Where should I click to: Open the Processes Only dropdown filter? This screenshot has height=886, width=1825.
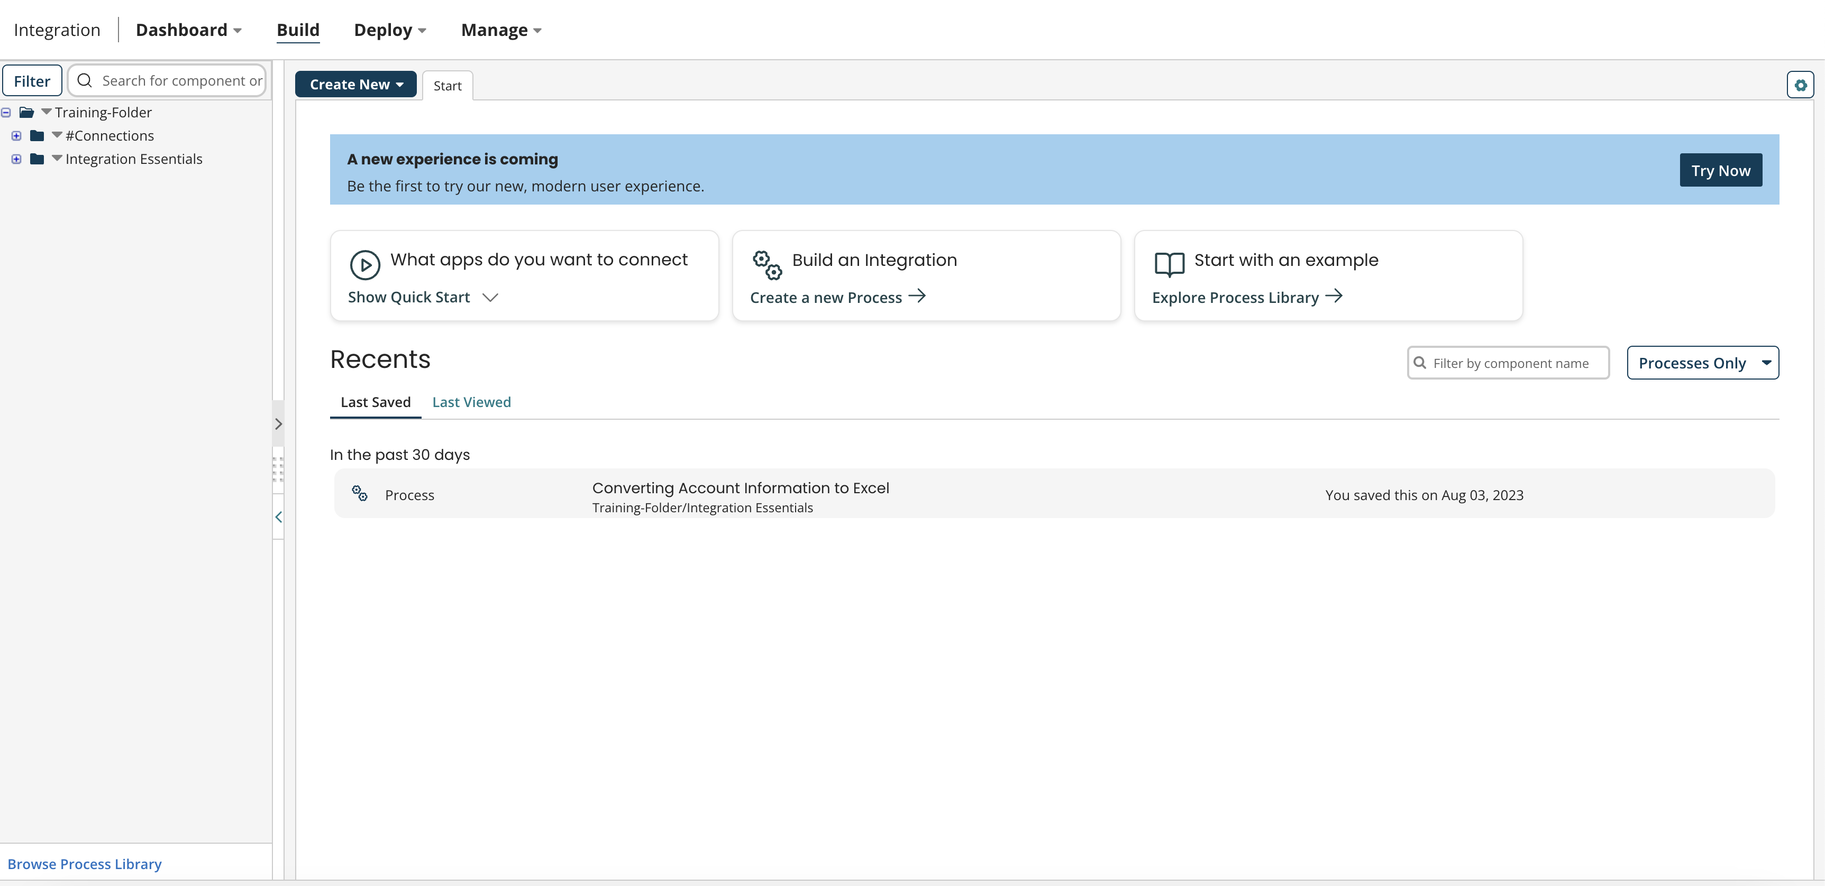pos(1703,362)
